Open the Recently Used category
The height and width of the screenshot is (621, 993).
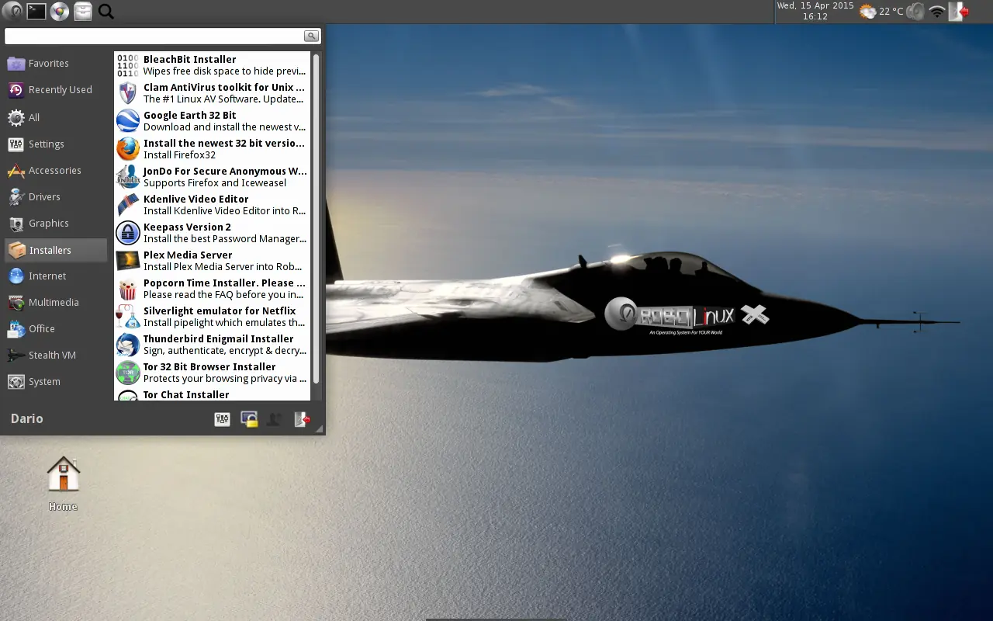coord(55,90)
